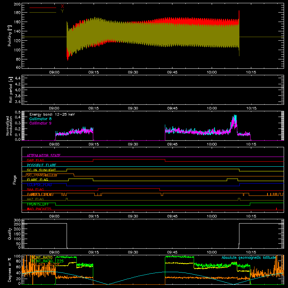288x288 pixels.
Task: Select the SAA_FLAG label
Action: pyautogui.click(x=35, y=189)
